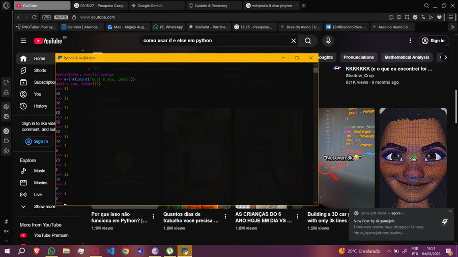Open Shorts in YouTube sidebar
The height and width of the screenshot is (257, 458).
pos(36,71)
